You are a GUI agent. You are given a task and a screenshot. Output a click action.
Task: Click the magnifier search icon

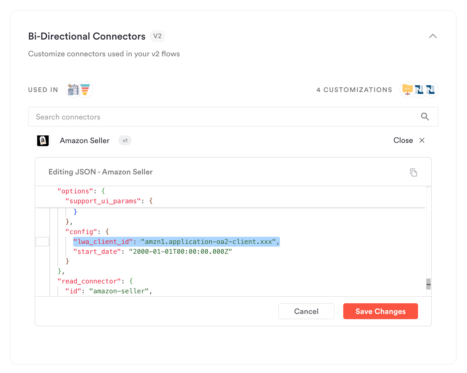425,117
